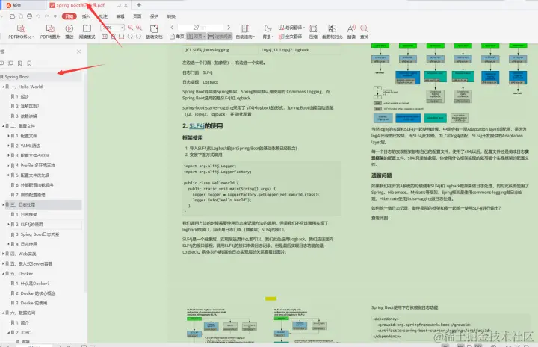Open the find/search tool

click(365, 31)
